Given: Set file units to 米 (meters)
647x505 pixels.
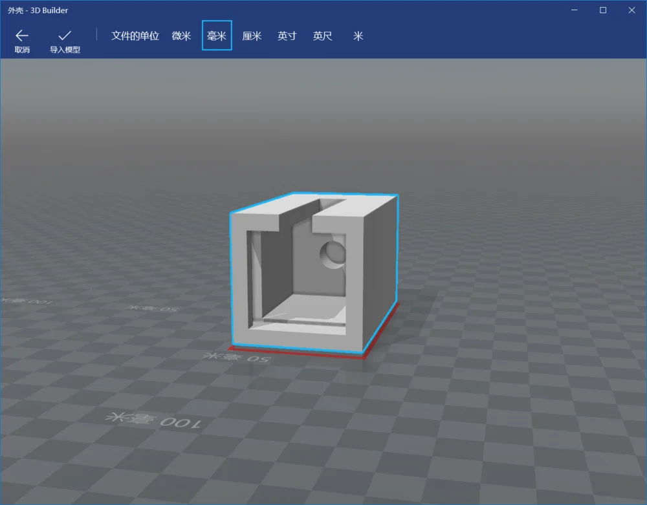Looking at the screenshot, I should (x=358, y=36).
